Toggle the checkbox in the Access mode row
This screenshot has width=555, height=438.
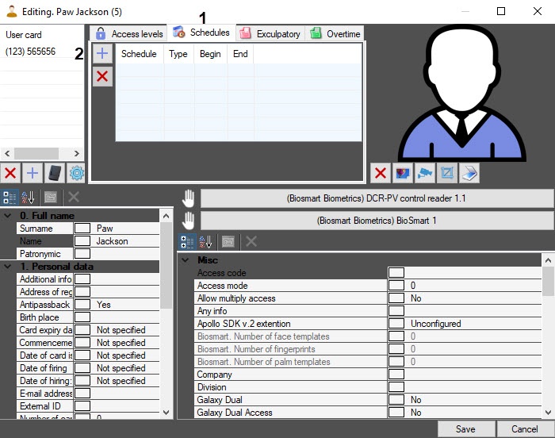coord(396,286)
